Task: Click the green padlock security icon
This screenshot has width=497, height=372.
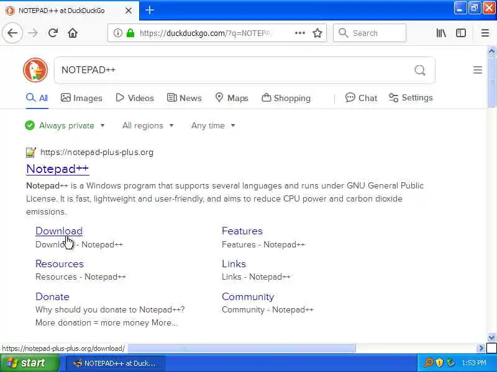Action: tap(130, 33)
